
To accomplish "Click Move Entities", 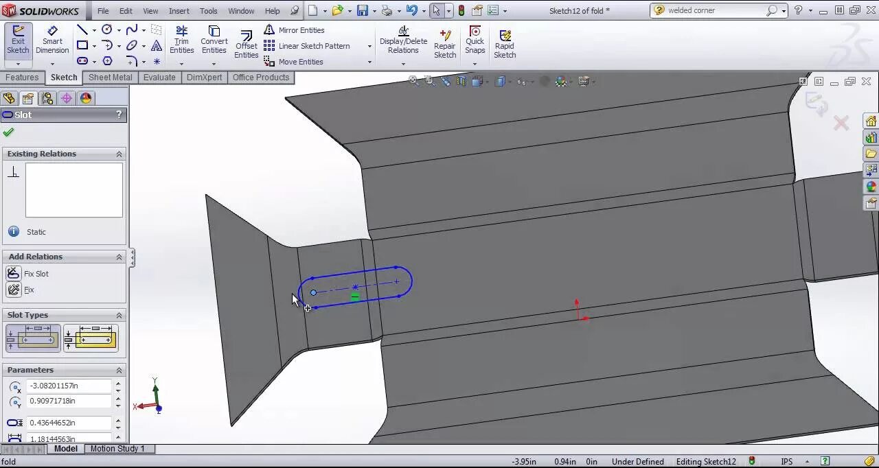I will coord(294,62).
